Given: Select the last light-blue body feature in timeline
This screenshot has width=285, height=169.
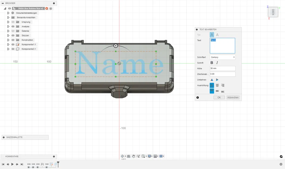Looking at the screenshot, I should coord(56,164).
